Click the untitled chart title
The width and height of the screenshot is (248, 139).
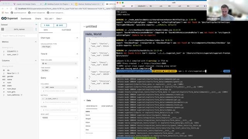(x=91, y=27)
